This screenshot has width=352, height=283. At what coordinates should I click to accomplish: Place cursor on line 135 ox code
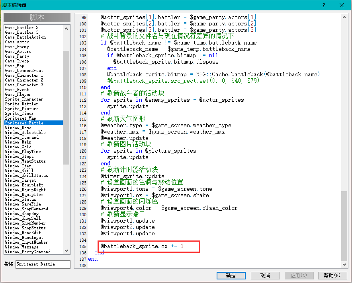pyautogui.click(x=142, y=246)
